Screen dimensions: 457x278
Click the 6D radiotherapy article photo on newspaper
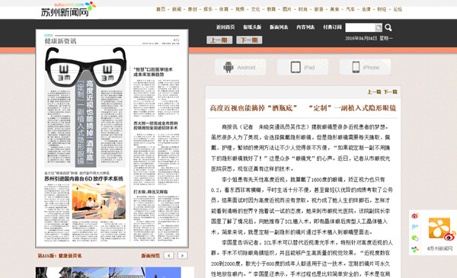pos(99,201)
